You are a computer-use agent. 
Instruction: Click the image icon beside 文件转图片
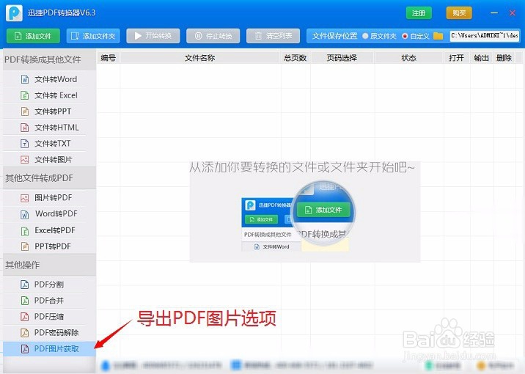click(x=25, y=159)
